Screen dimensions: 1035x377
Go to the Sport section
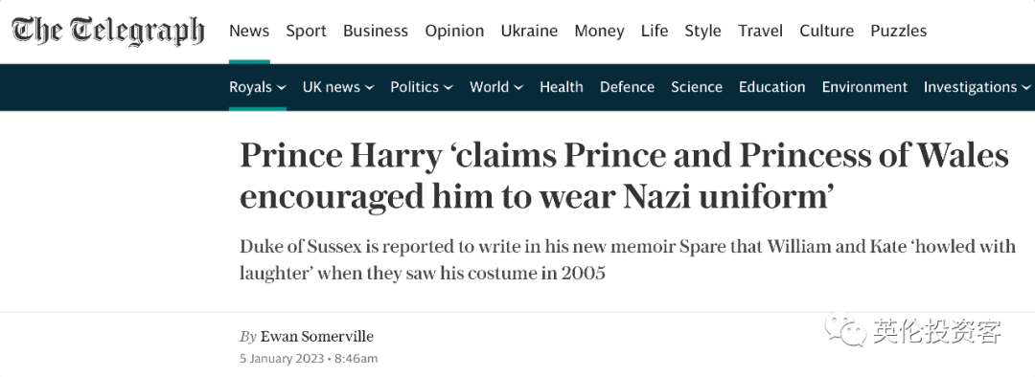pyautogui.click(x=306, y=31)
